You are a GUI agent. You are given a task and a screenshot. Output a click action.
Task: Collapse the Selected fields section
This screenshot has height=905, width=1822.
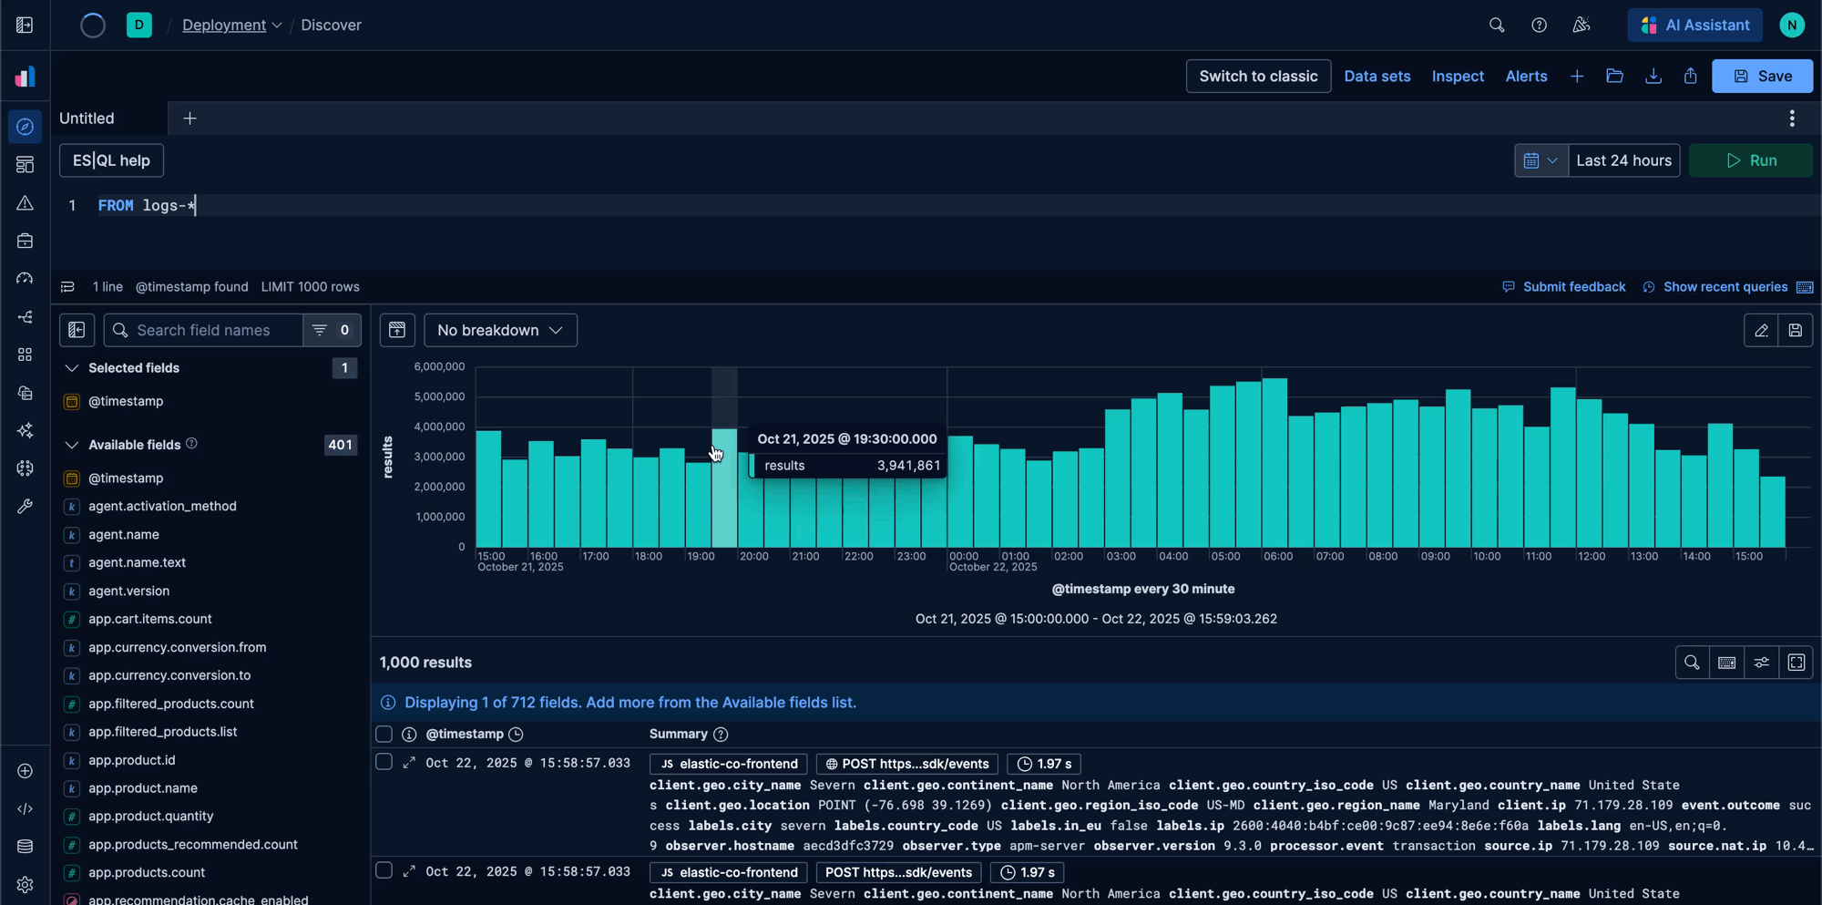72,368
